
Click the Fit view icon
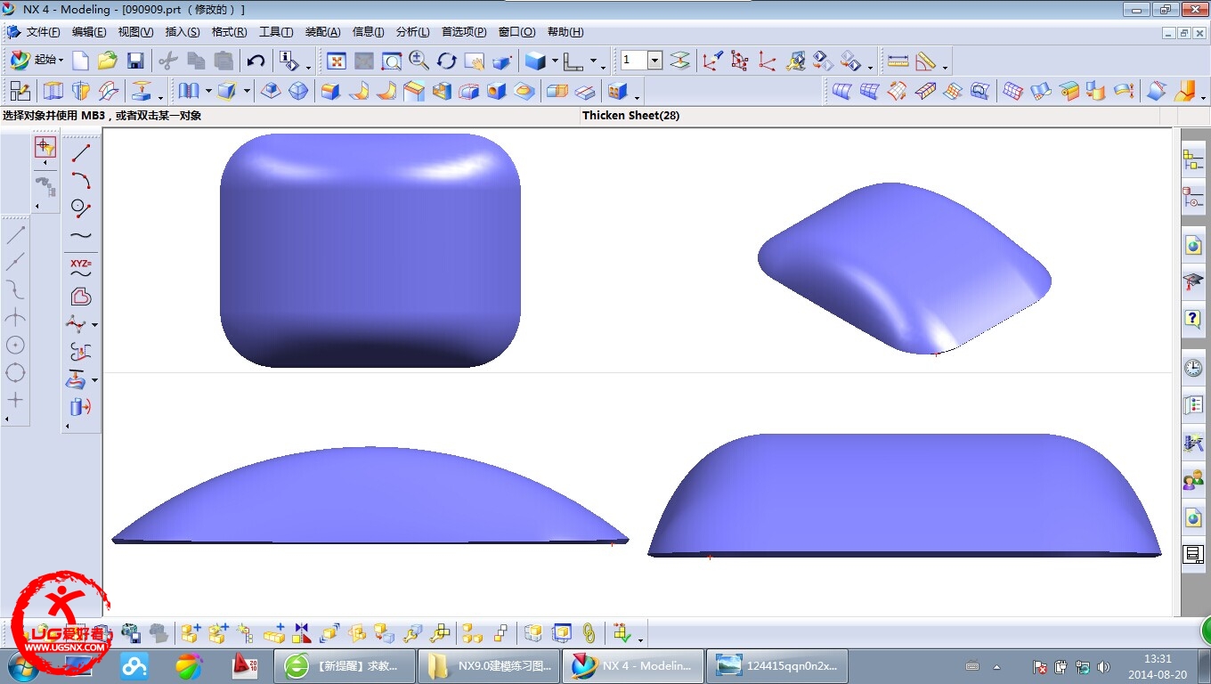tap(337, 61)
